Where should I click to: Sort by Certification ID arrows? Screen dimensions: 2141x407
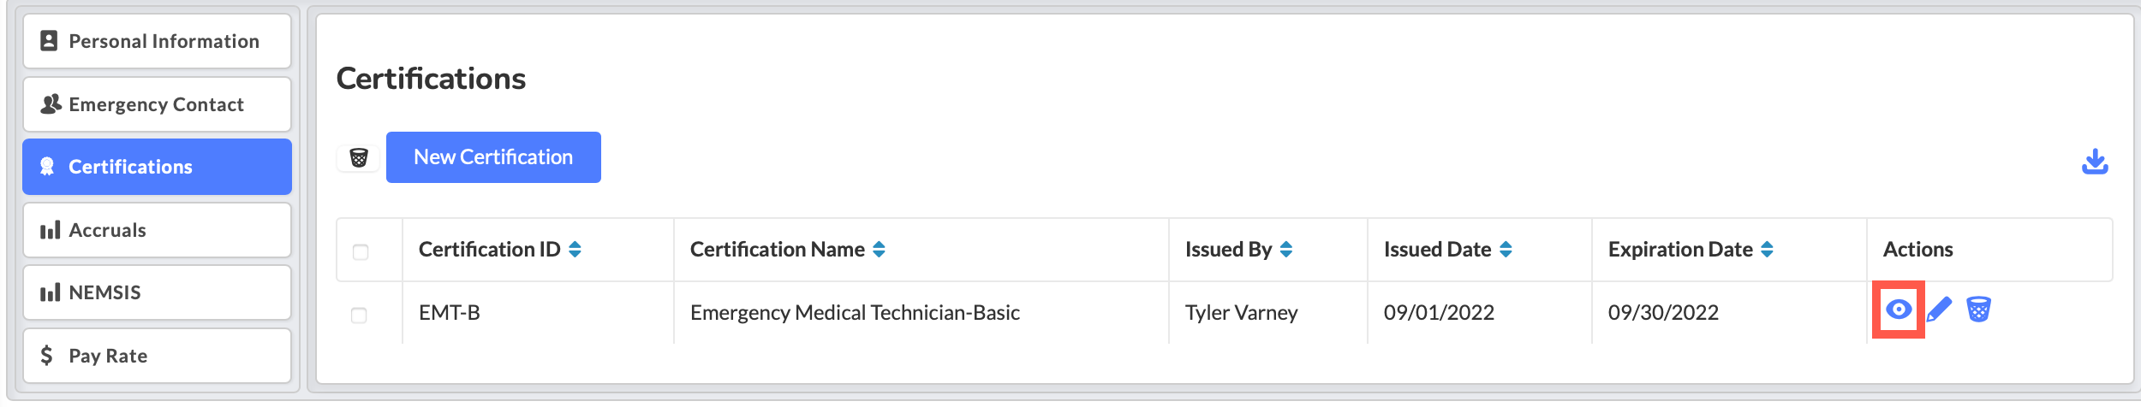(575, 249)
